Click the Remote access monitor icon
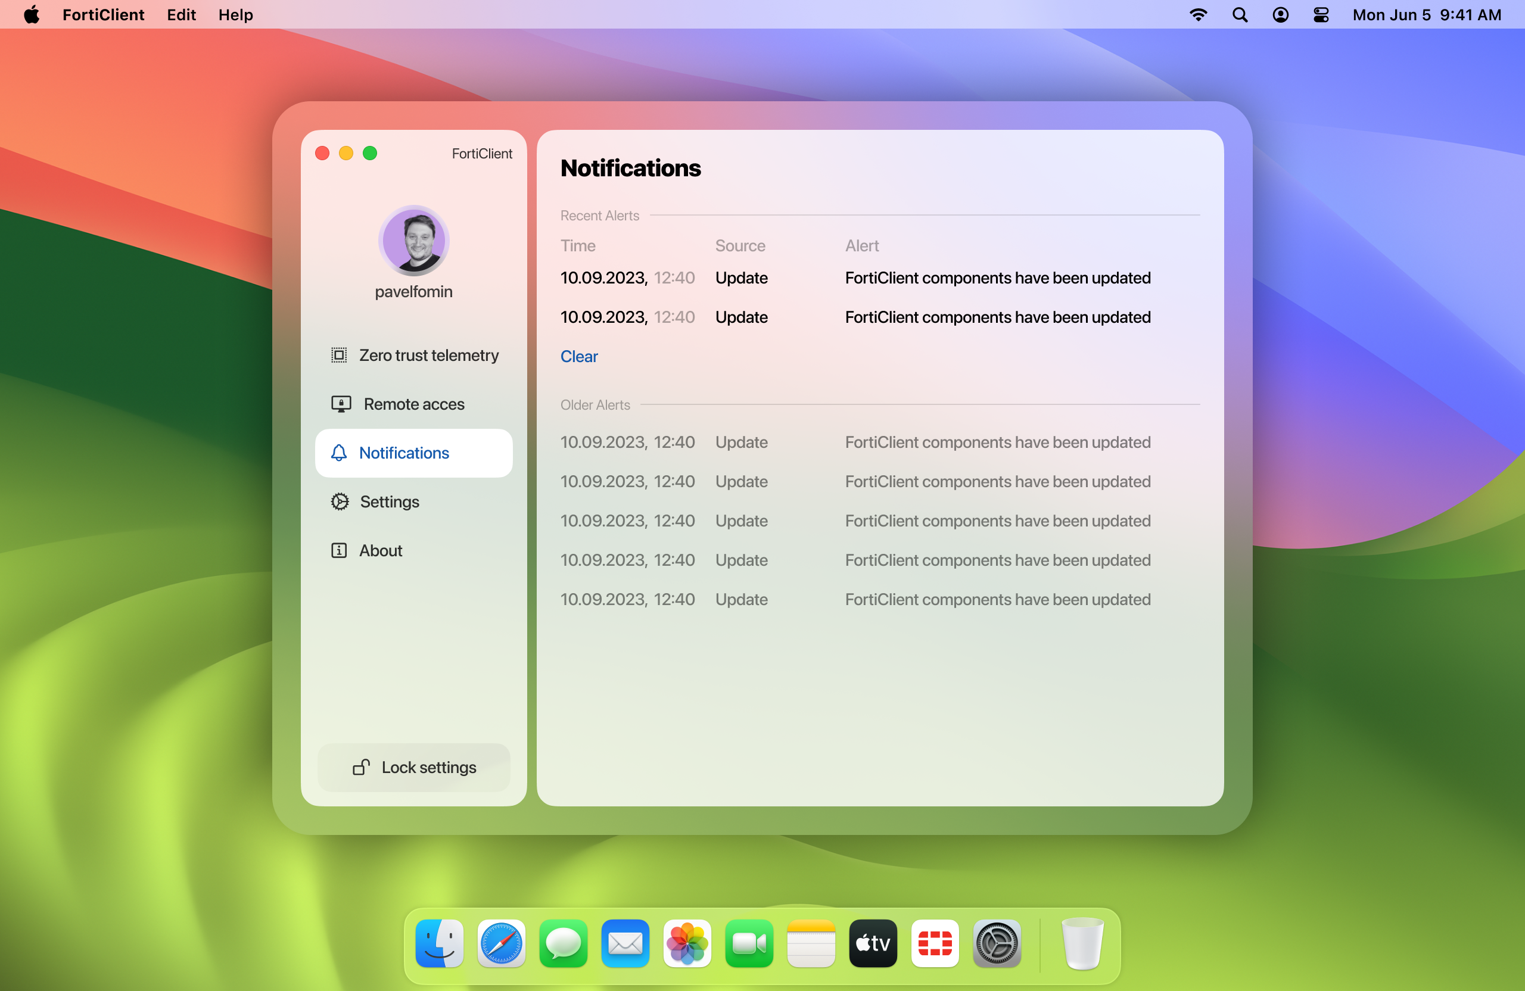 (x=341, y=404)
